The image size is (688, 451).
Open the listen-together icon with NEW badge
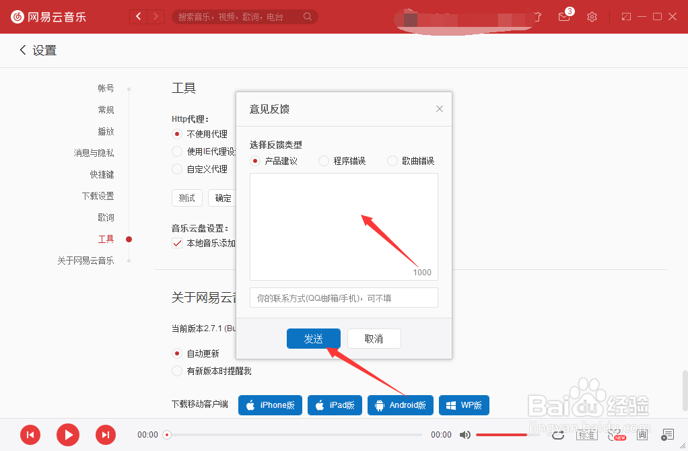(x=616, y=435)
